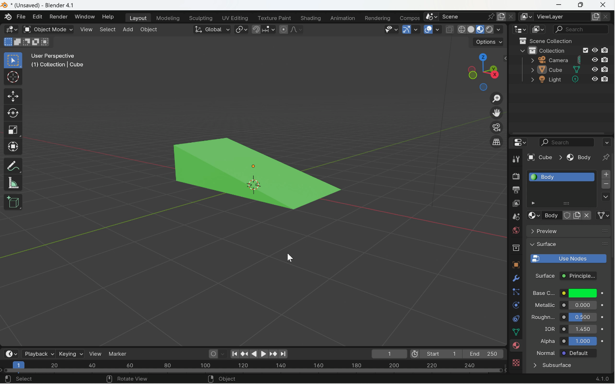Viewport: 615px width, 384px height.
Task: Switch to the Modeling workspace tab
Action: [168, 18]
